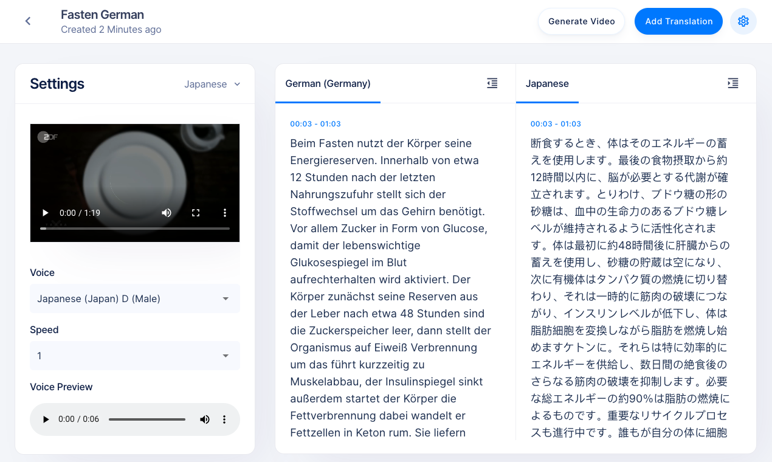
Task: Open the Voice dropdown showing Japanese Japan D Male
Action: click(134, 298)
